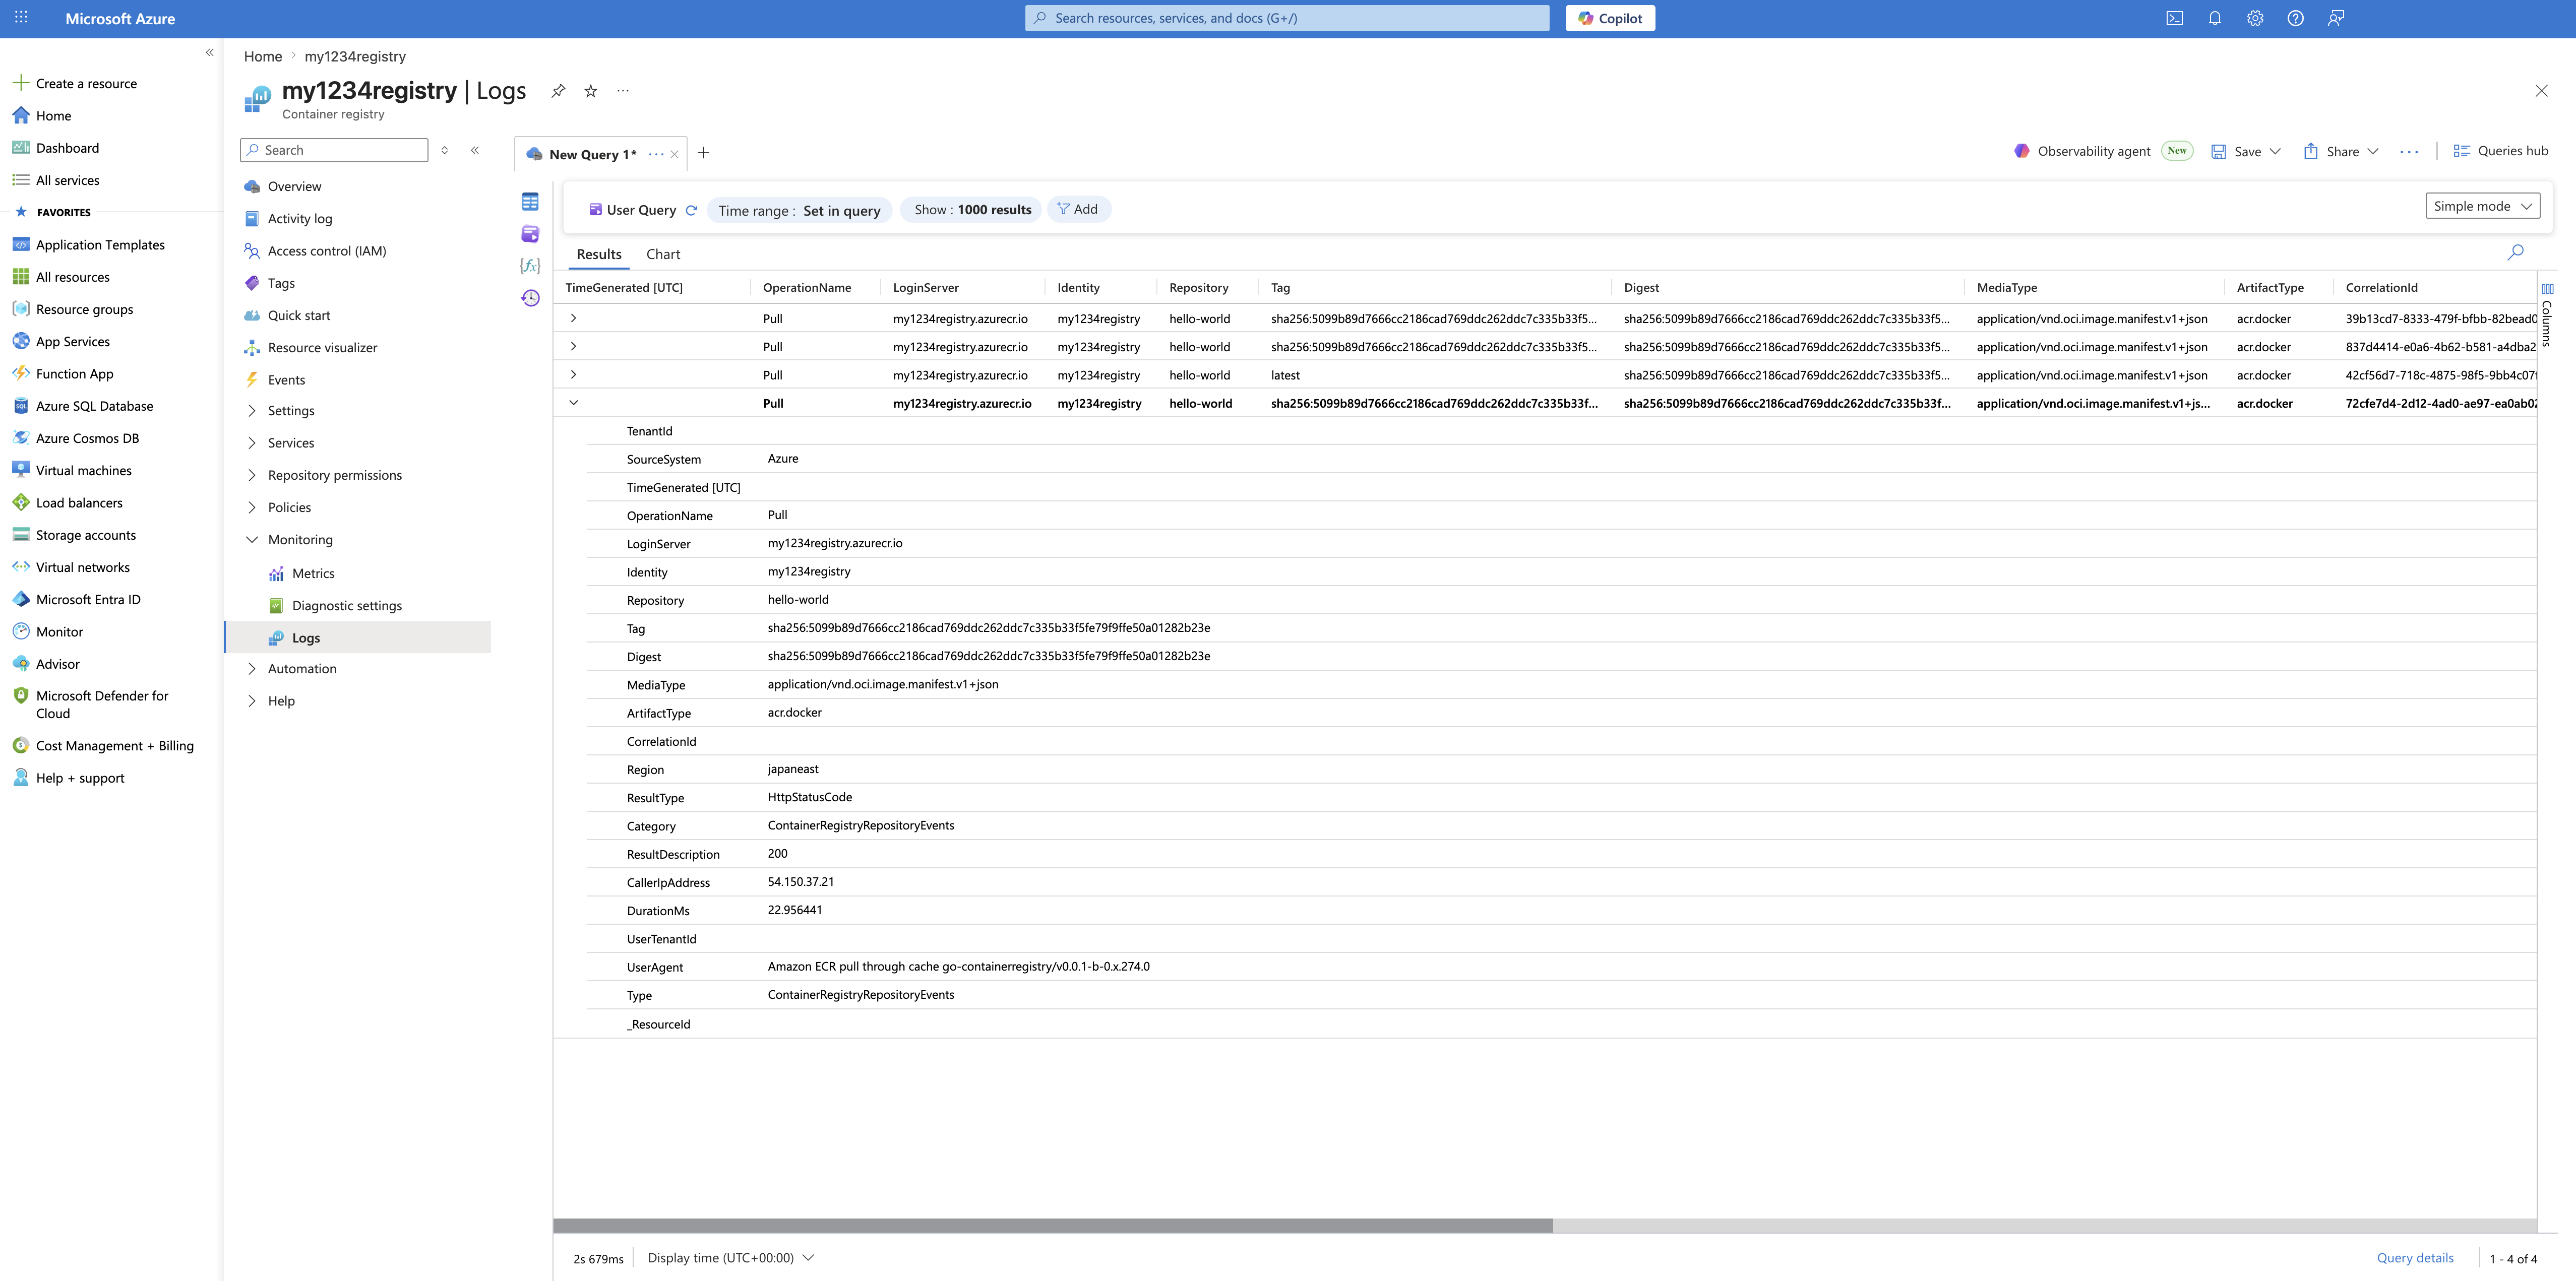Click the Query details link
The image size is (2576, 1281).
click(x=2414, y=1258)
